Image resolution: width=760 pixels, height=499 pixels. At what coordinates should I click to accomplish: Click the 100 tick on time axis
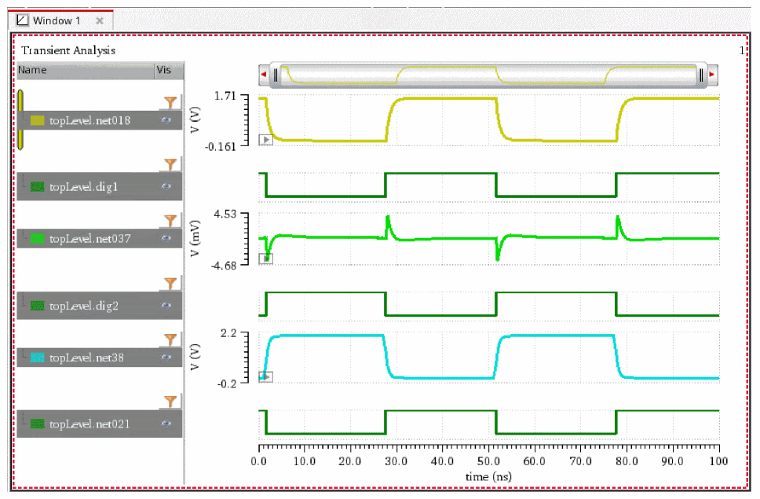click(718, 461)
